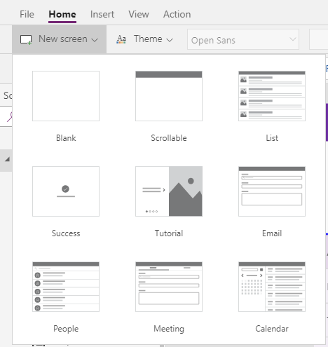
Task: Choose the People screen thumbnail
Action: pos(66,287)
